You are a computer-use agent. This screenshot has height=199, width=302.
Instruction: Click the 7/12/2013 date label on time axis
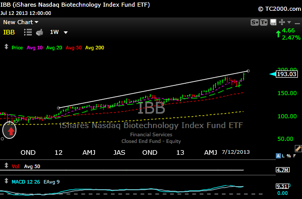pyautogui.click(x=236, y=152)
